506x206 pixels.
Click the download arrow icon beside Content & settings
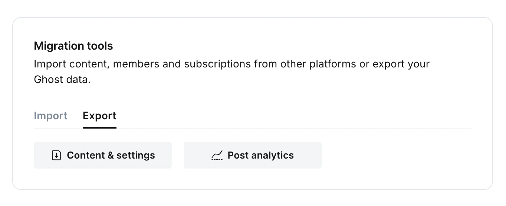point(56,155)
